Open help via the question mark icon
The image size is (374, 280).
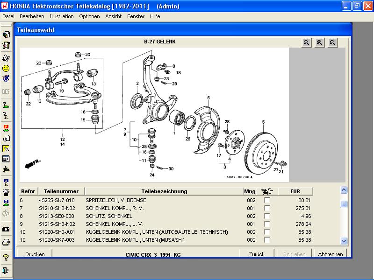click(6, 257)
